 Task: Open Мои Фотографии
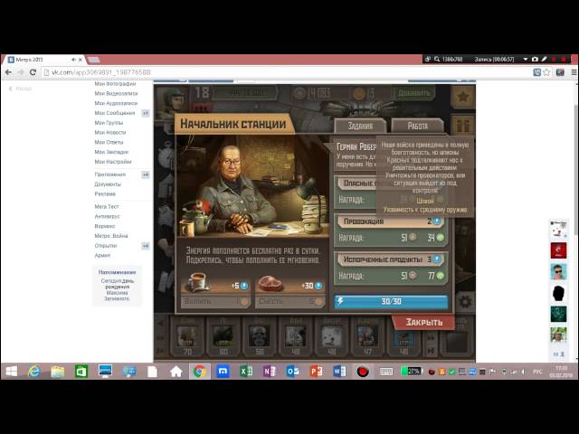tap(115, 84)
